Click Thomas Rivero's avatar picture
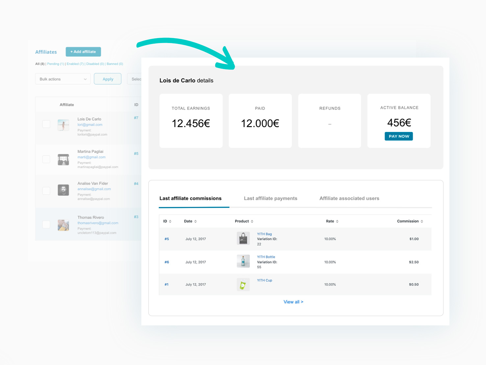Screen dimensions: 486x365 click(x=63, y=225)
